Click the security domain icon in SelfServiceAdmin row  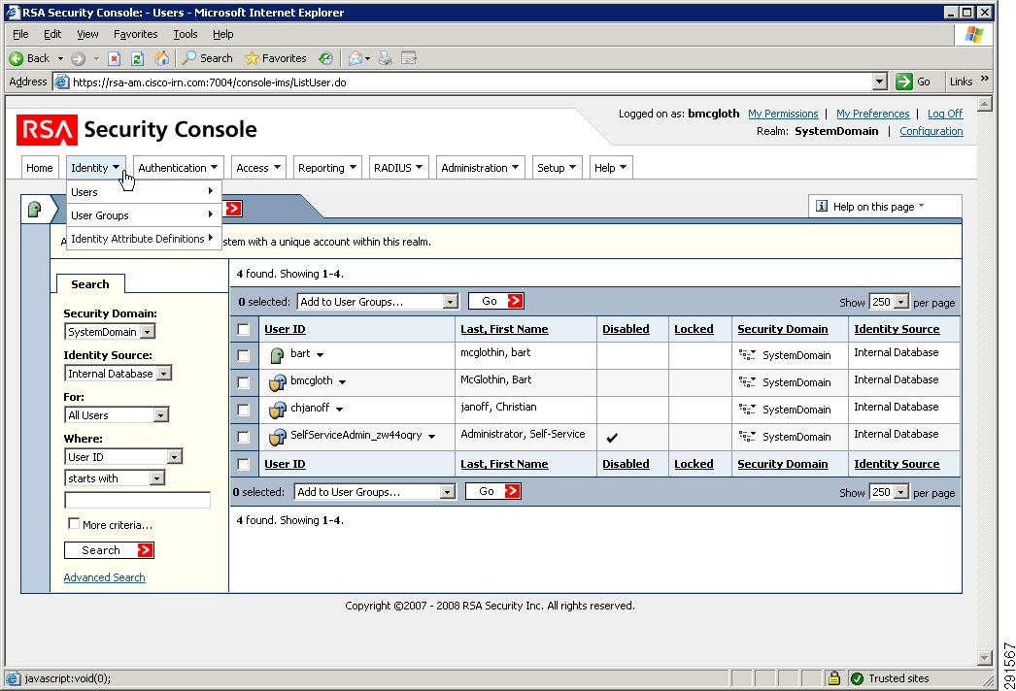click(x=747, y=437)
